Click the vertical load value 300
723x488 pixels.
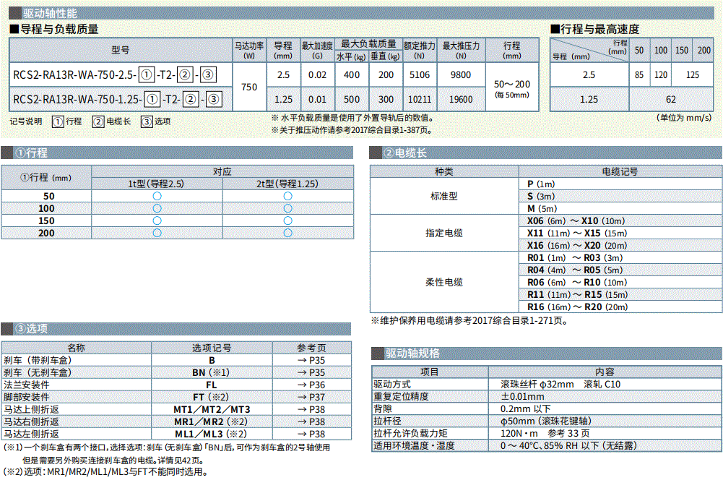(x=386, y=99)
